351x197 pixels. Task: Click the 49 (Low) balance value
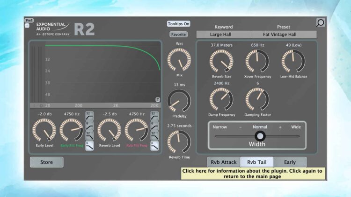tap(294, 45)
